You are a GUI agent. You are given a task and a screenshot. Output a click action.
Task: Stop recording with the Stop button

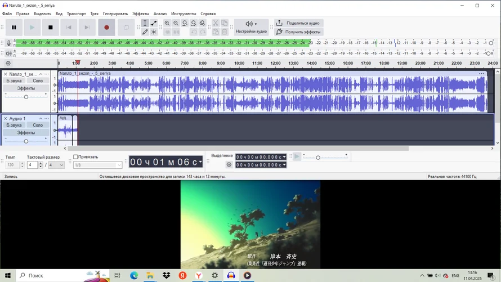point(50,28)
